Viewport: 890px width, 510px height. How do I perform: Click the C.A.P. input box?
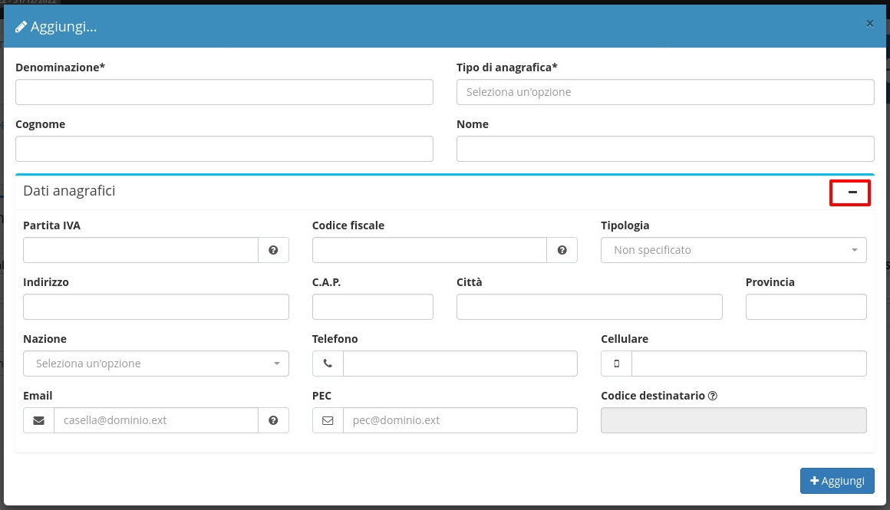(372, 307)
